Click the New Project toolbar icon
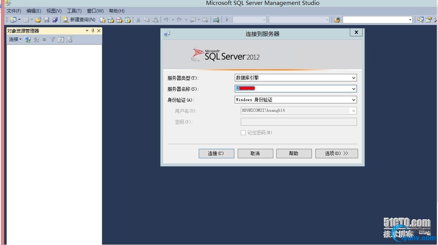The width and height of the screenshot is (438, 245). pos(13,20)
